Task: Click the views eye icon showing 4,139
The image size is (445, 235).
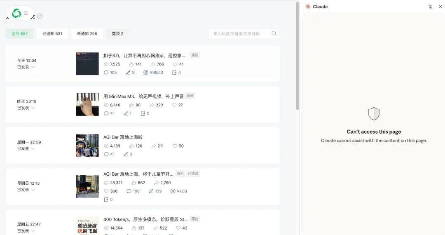Action: (x=106, y=146)
